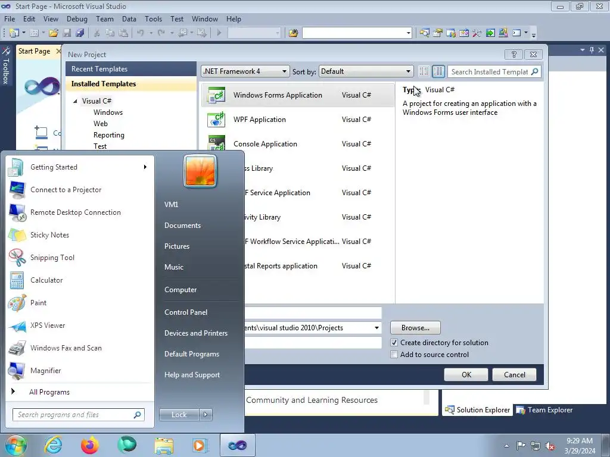
Task: Click the search magnifier in Installed Templates search
Action: tap(534, 71)
